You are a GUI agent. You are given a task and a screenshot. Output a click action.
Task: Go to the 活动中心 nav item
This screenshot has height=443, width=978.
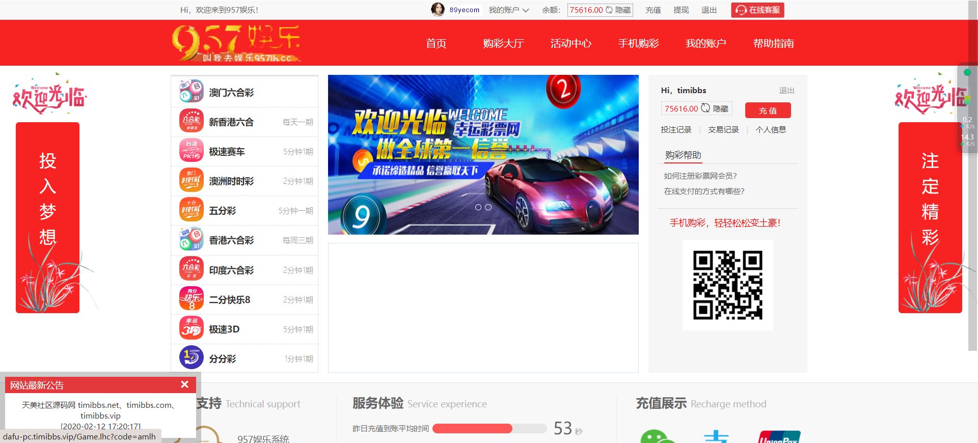570,43
